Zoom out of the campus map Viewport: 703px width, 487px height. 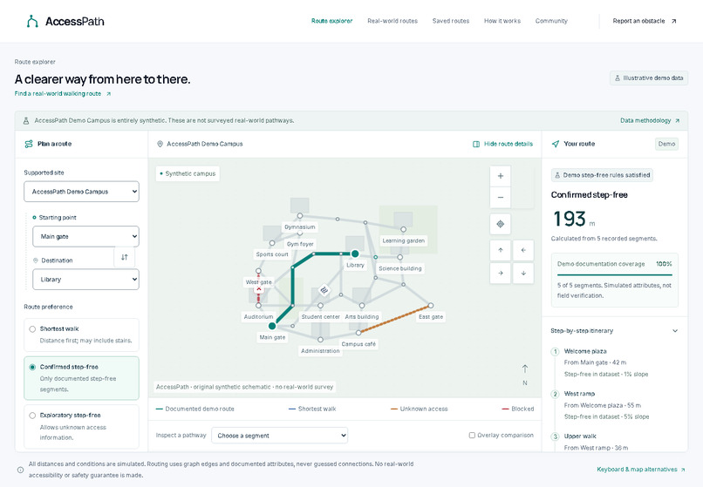[x=501, y=198]
